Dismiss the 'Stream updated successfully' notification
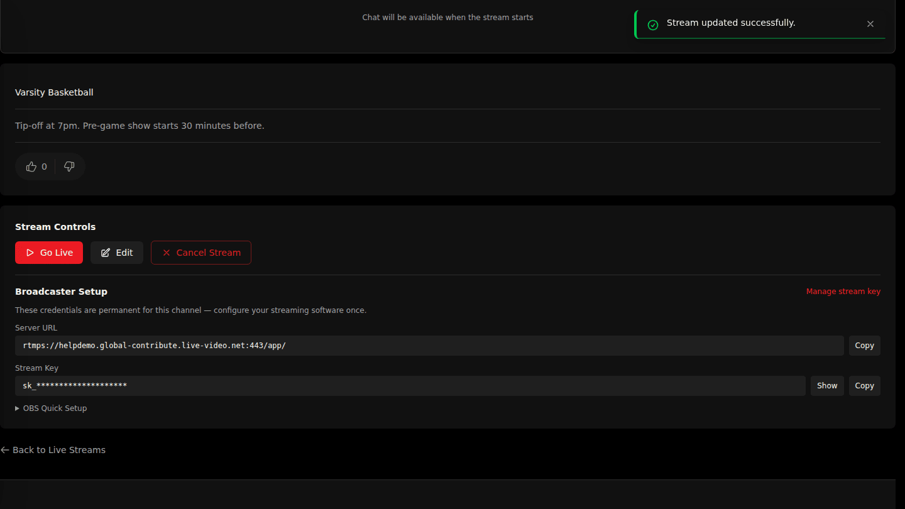Viewport: 905px width, 509px height. point(870,24)
